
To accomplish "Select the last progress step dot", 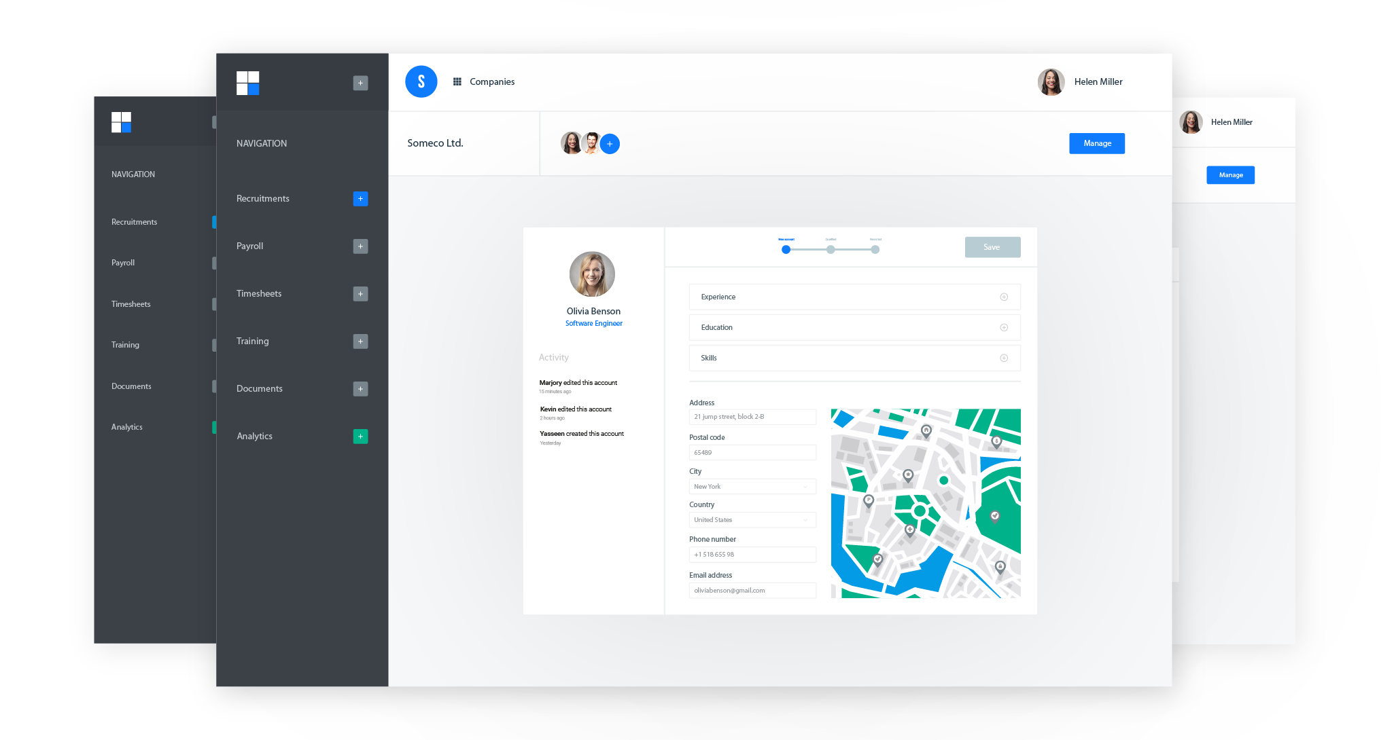I will click(x=875, y=250).
